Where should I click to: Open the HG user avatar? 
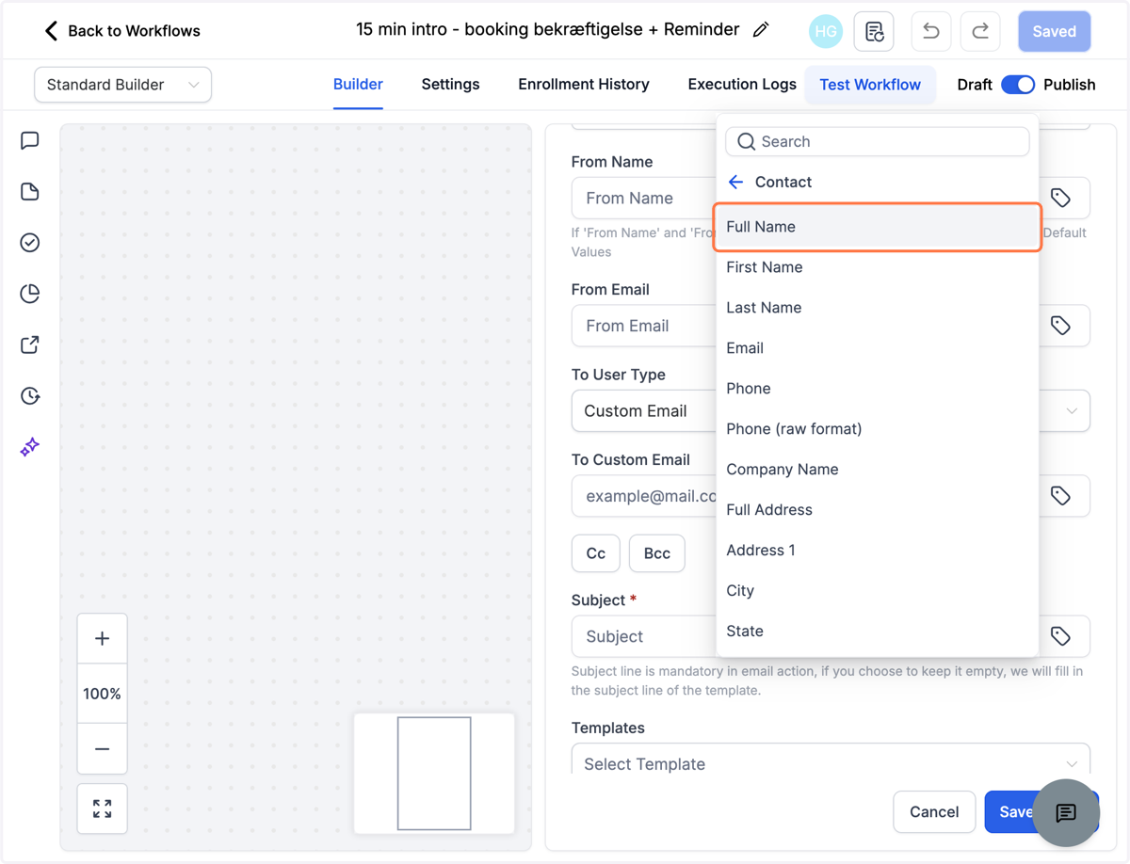point(826,31)
